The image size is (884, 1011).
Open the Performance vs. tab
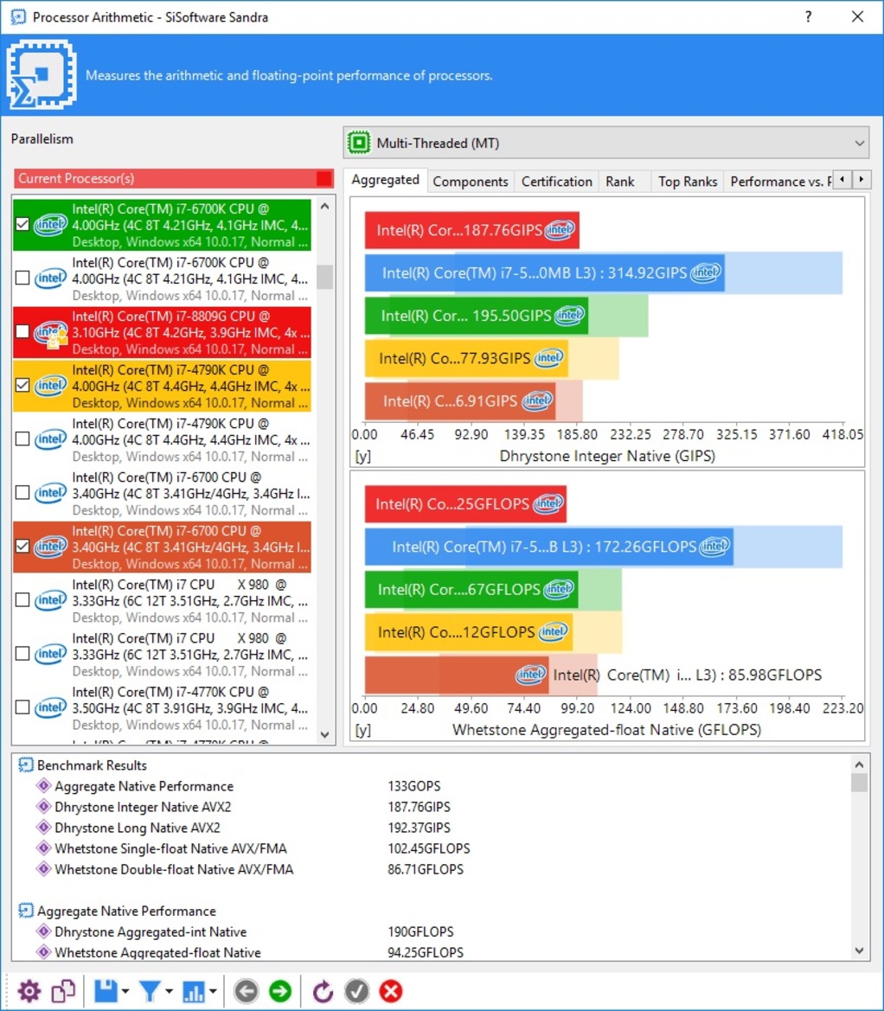(x=778, y=182)
